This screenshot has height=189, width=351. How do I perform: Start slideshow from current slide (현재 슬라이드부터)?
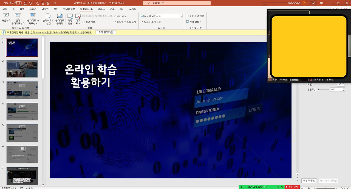click(18, 19)
